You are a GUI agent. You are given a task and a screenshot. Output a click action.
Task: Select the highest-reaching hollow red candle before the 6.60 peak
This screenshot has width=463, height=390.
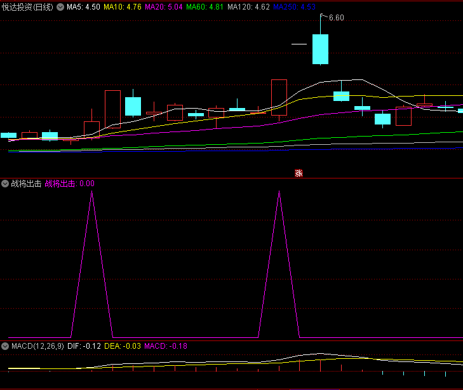tap(279, 97)
